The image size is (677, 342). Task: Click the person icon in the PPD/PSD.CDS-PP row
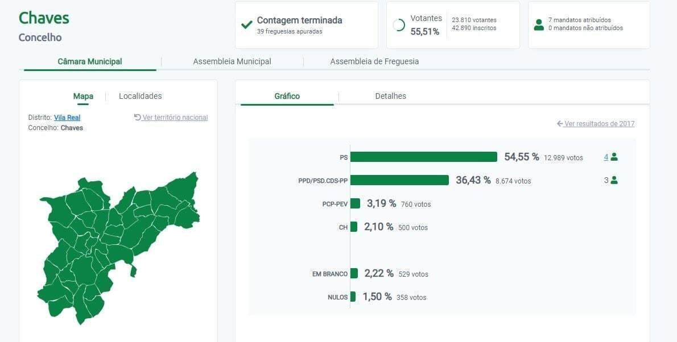pyautogui.click(x=614, y=180)
